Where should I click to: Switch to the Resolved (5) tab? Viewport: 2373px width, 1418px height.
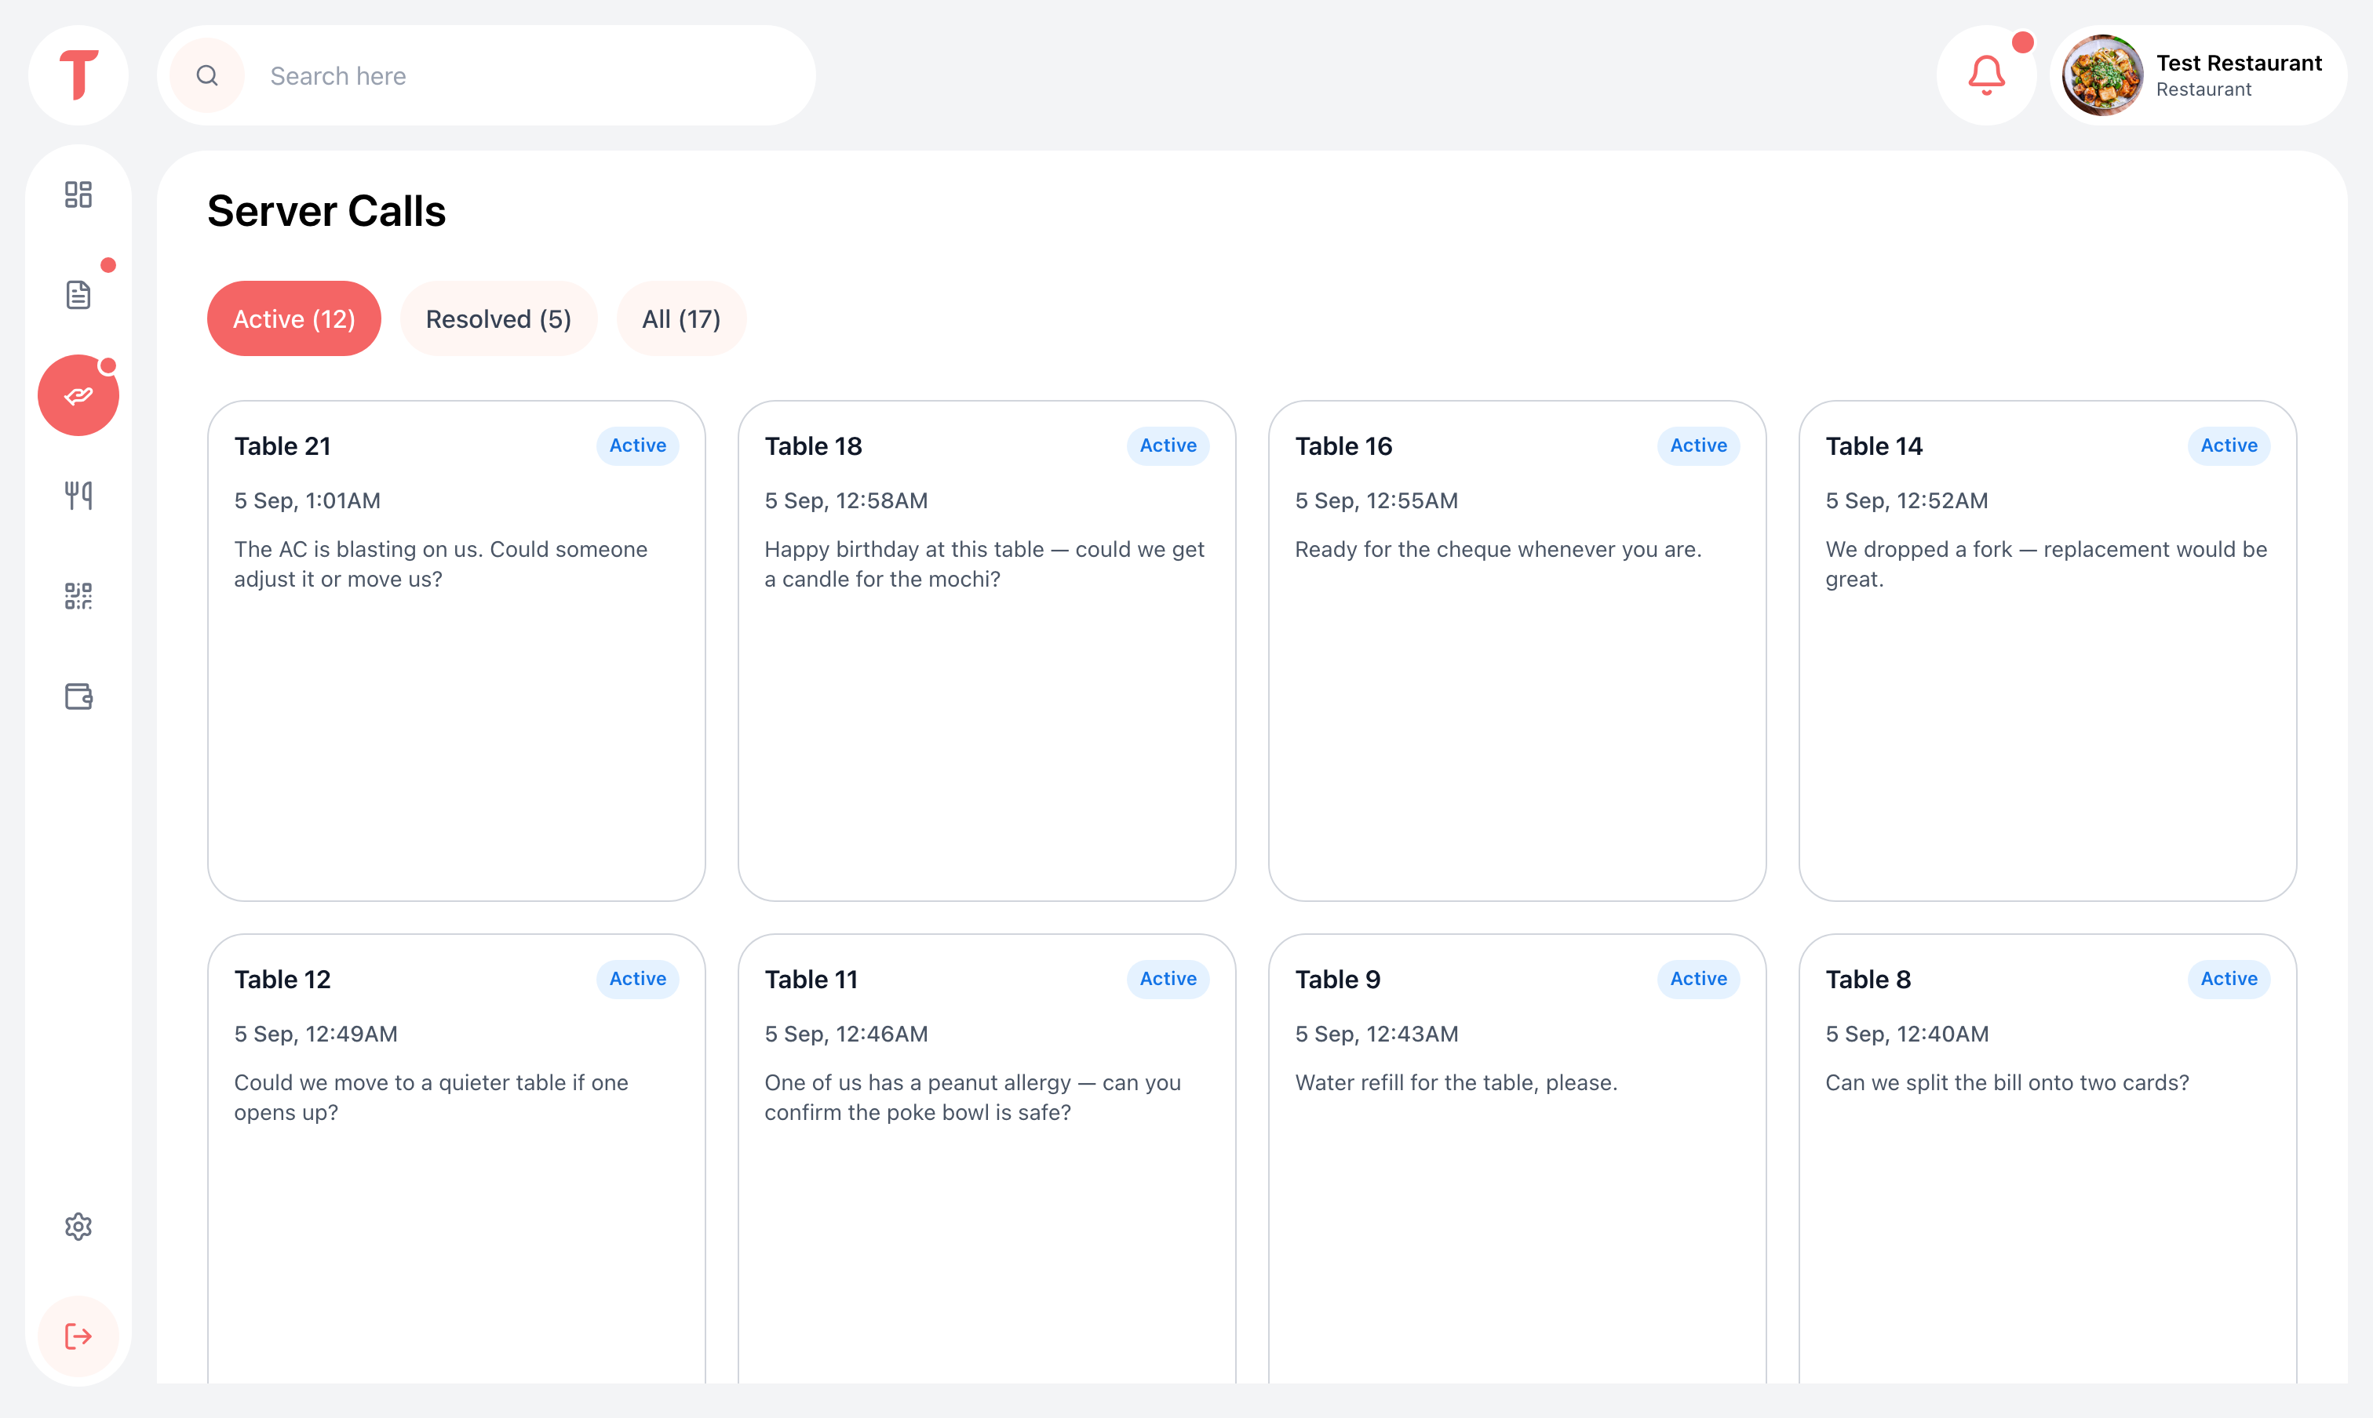(x=499, y=319)
